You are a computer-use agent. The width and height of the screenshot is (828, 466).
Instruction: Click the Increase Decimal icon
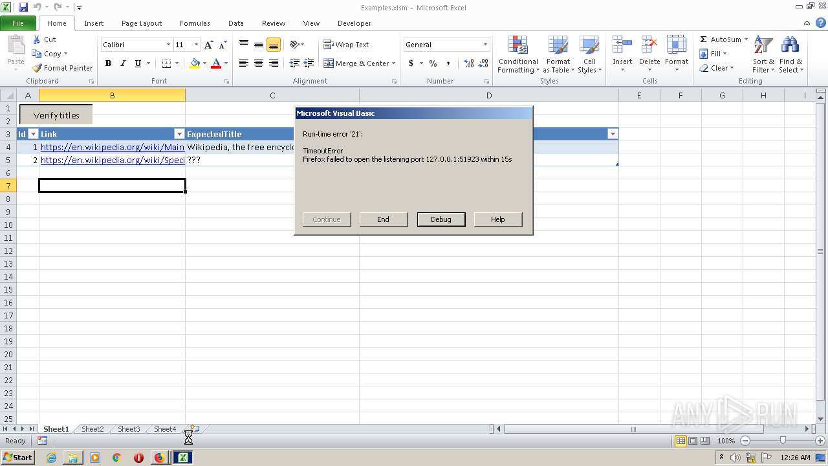point(469,63)
